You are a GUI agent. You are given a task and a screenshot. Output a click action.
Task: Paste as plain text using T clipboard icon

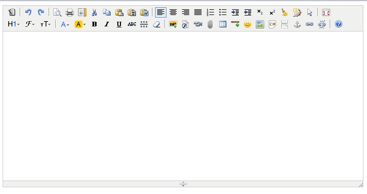[132, 12]
